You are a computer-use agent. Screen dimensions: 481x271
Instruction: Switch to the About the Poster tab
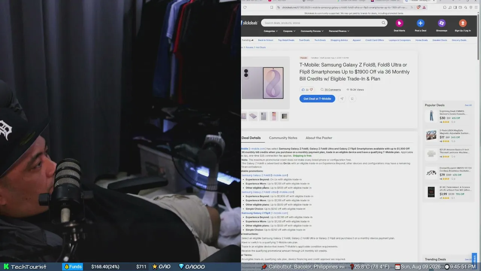319,138
